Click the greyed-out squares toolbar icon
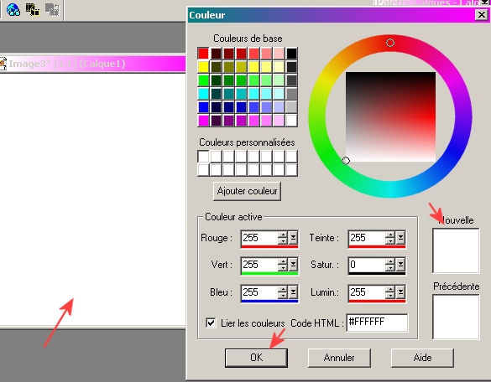Screen dimensions: 491x382 (x=52, y=10)
